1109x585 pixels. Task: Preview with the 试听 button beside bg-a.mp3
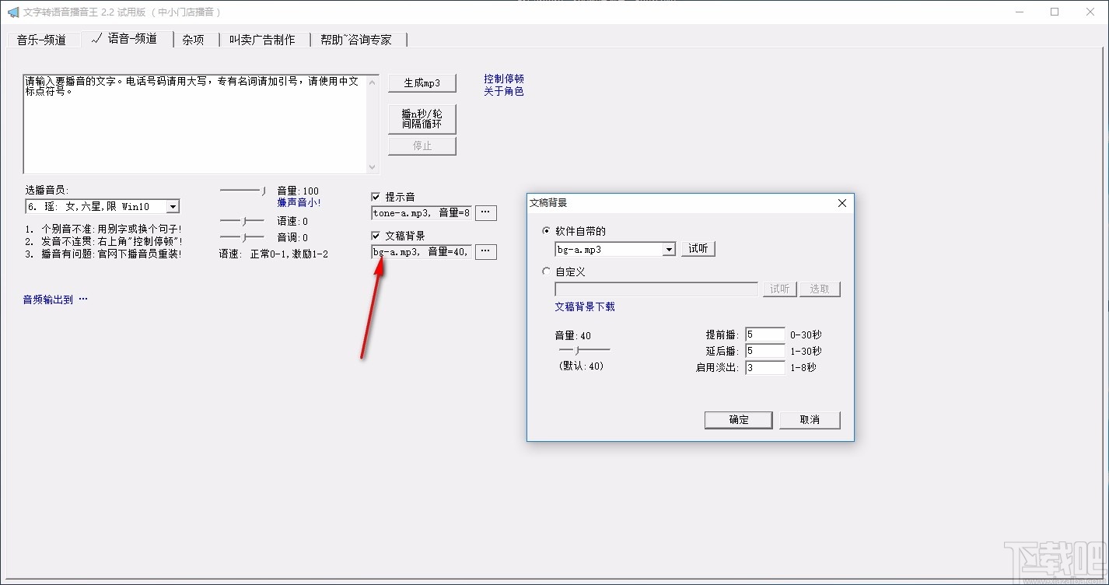[698, 249]
